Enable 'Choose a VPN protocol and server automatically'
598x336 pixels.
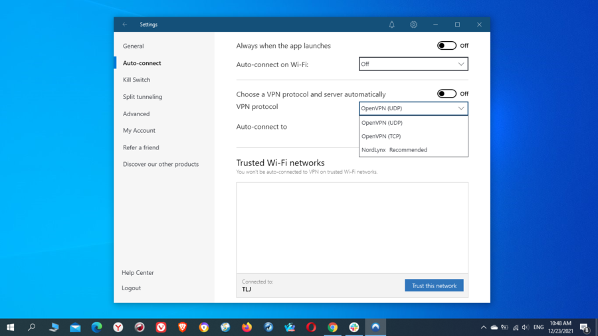coord(447,94)
